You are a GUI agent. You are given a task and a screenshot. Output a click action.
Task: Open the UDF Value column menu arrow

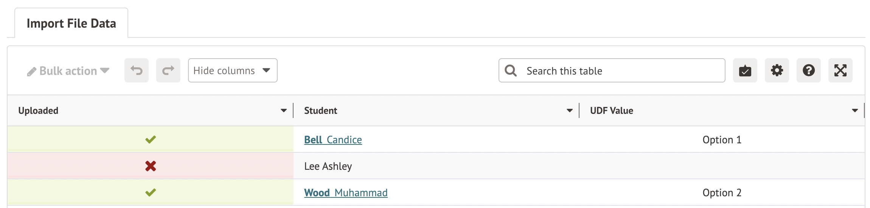[855, 110]
